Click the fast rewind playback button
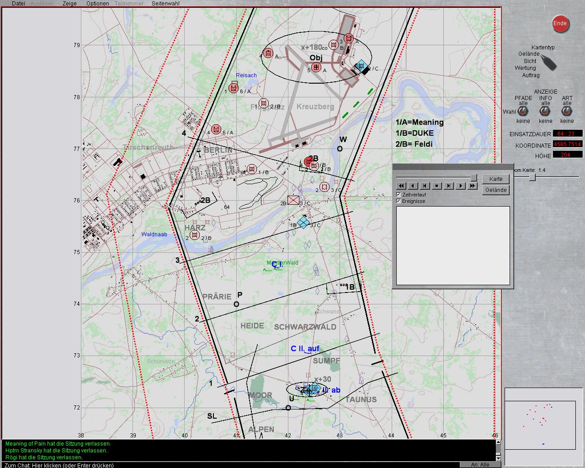Image resolution: width=585 pixels, height=468 pixels. point(401,186)
